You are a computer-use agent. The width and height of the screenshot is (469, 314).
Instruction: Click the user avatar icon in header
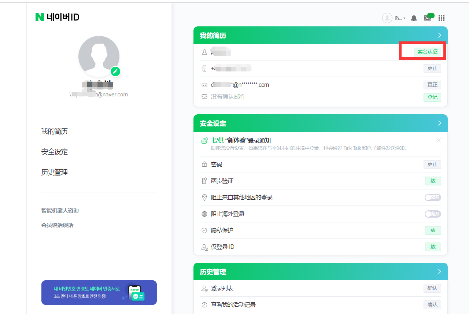coord(387,18)
